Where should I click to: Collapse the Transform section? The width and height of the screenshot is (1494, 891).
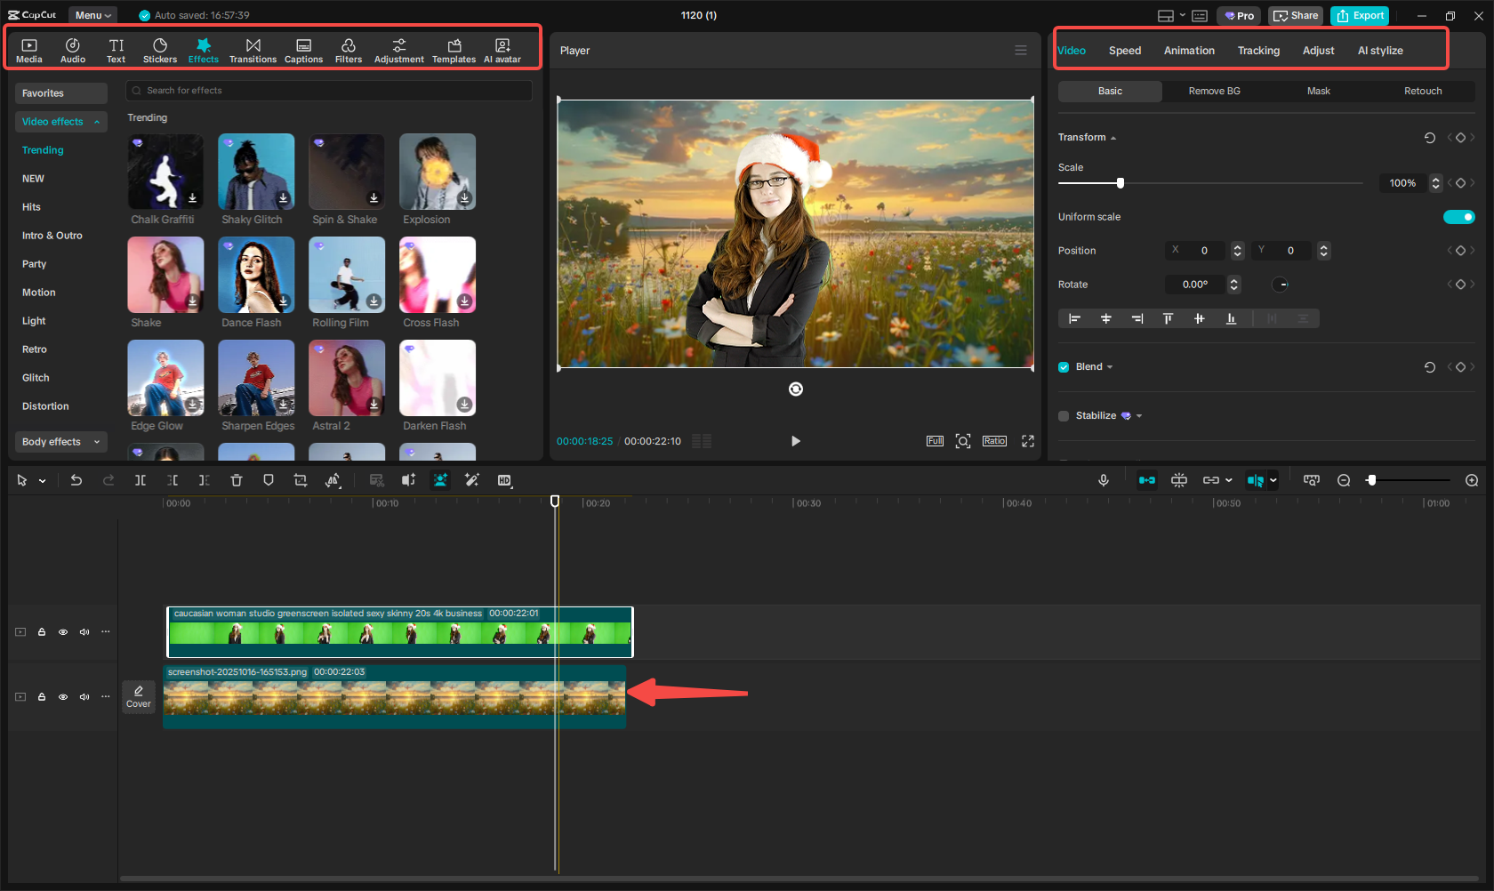[1112, 137]
